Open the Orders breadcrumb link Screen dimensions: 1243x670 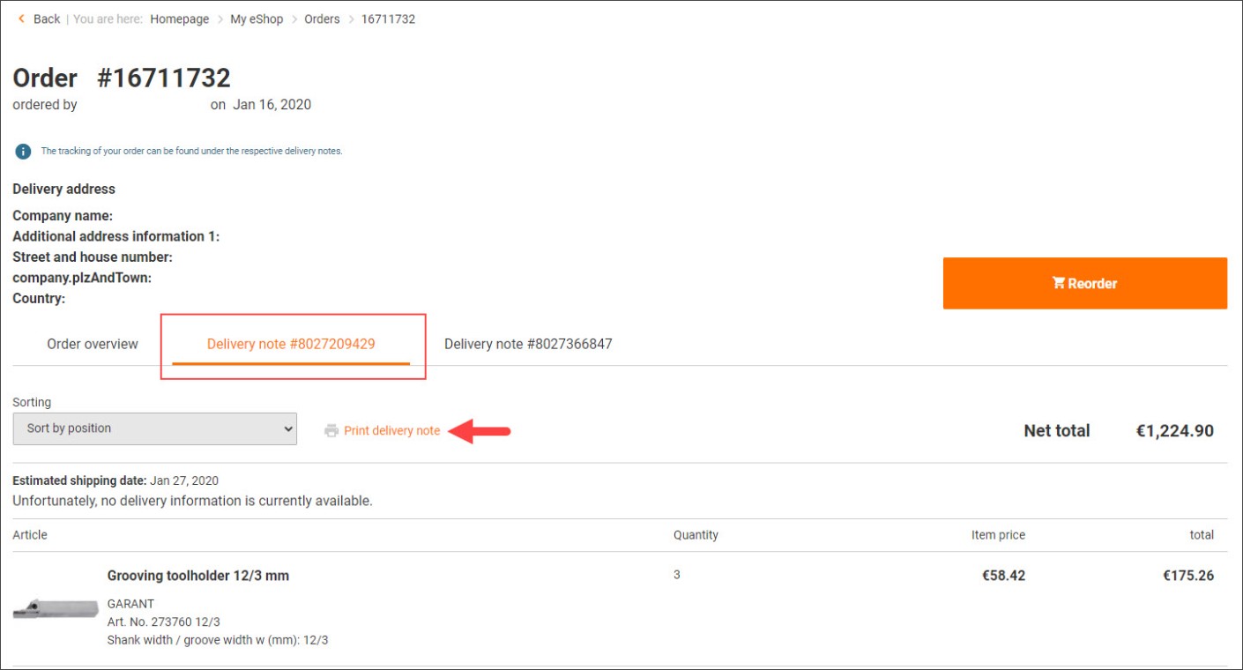point(322,19)
